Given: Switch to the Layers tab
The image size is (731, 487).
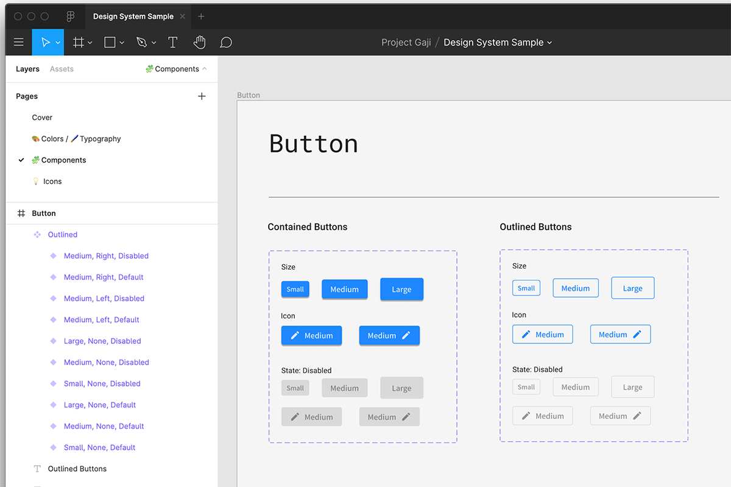Looking at the screenshot, I should click(27, 69).
